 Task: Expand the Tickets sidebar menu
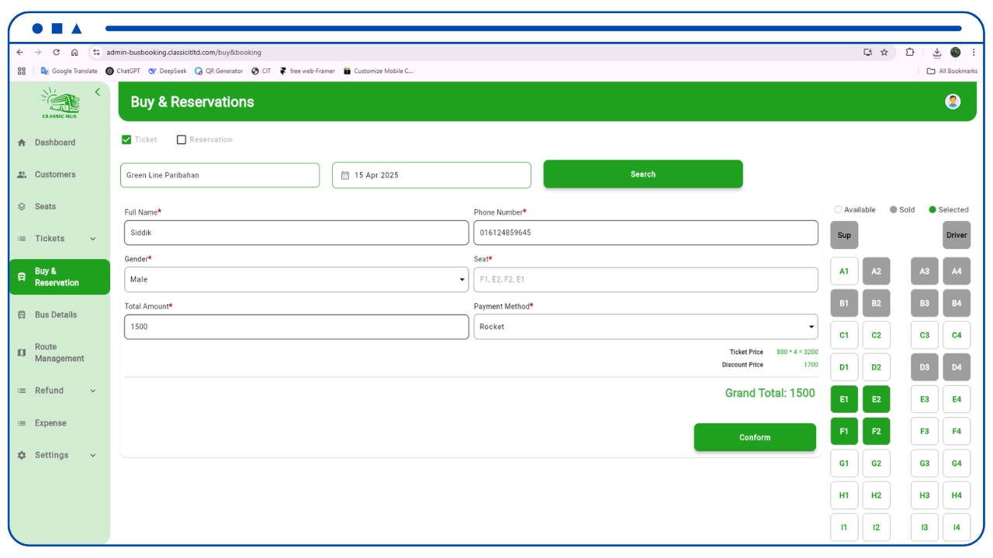pyautogui.click(x=49, y=238)
